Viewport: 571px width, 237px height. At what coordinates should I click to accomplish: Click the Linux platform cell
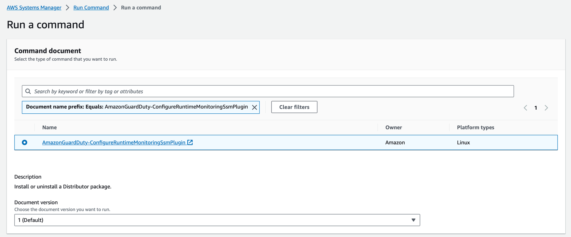463,142
